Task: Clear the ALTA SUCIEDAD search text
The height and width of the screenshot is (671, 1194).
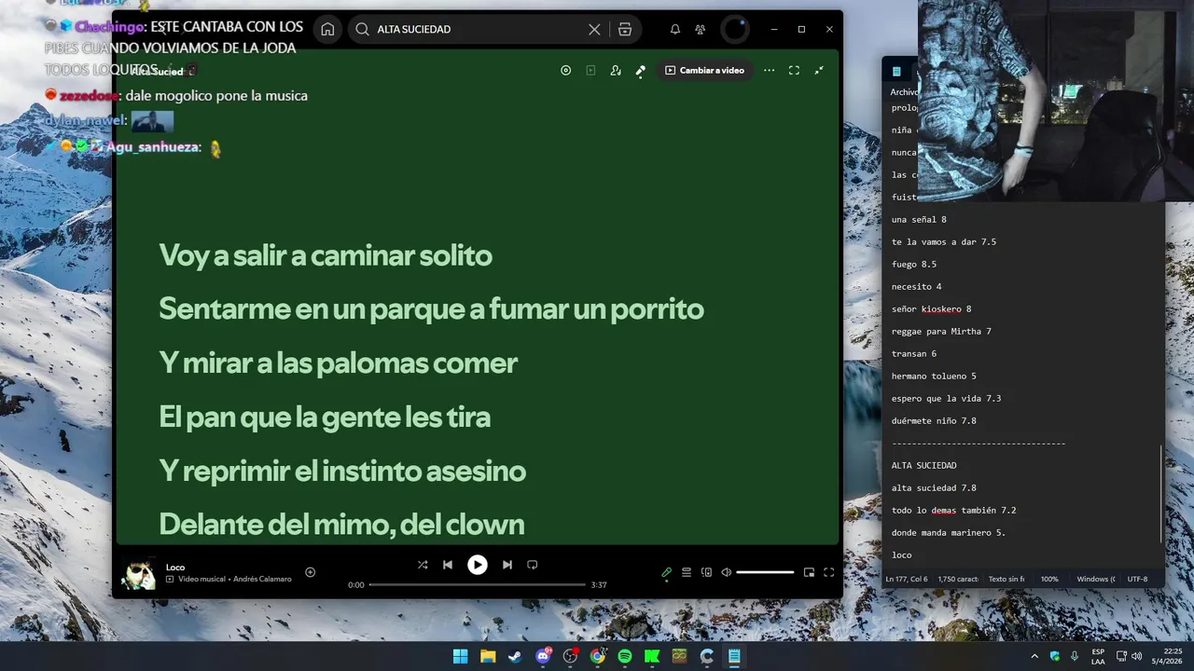Action: 594,29
